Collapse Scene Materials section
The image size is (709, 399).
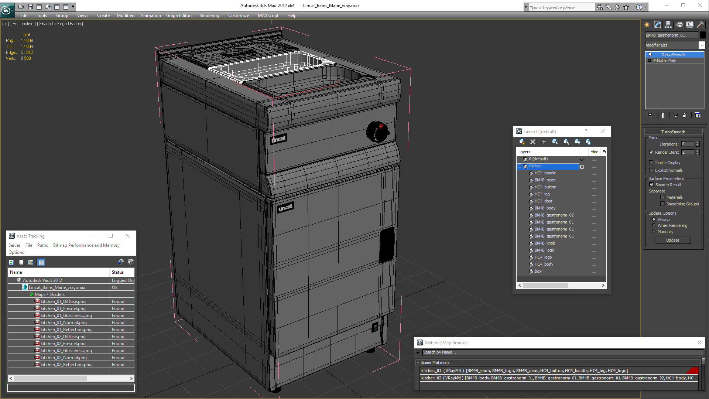click(418, 362)
